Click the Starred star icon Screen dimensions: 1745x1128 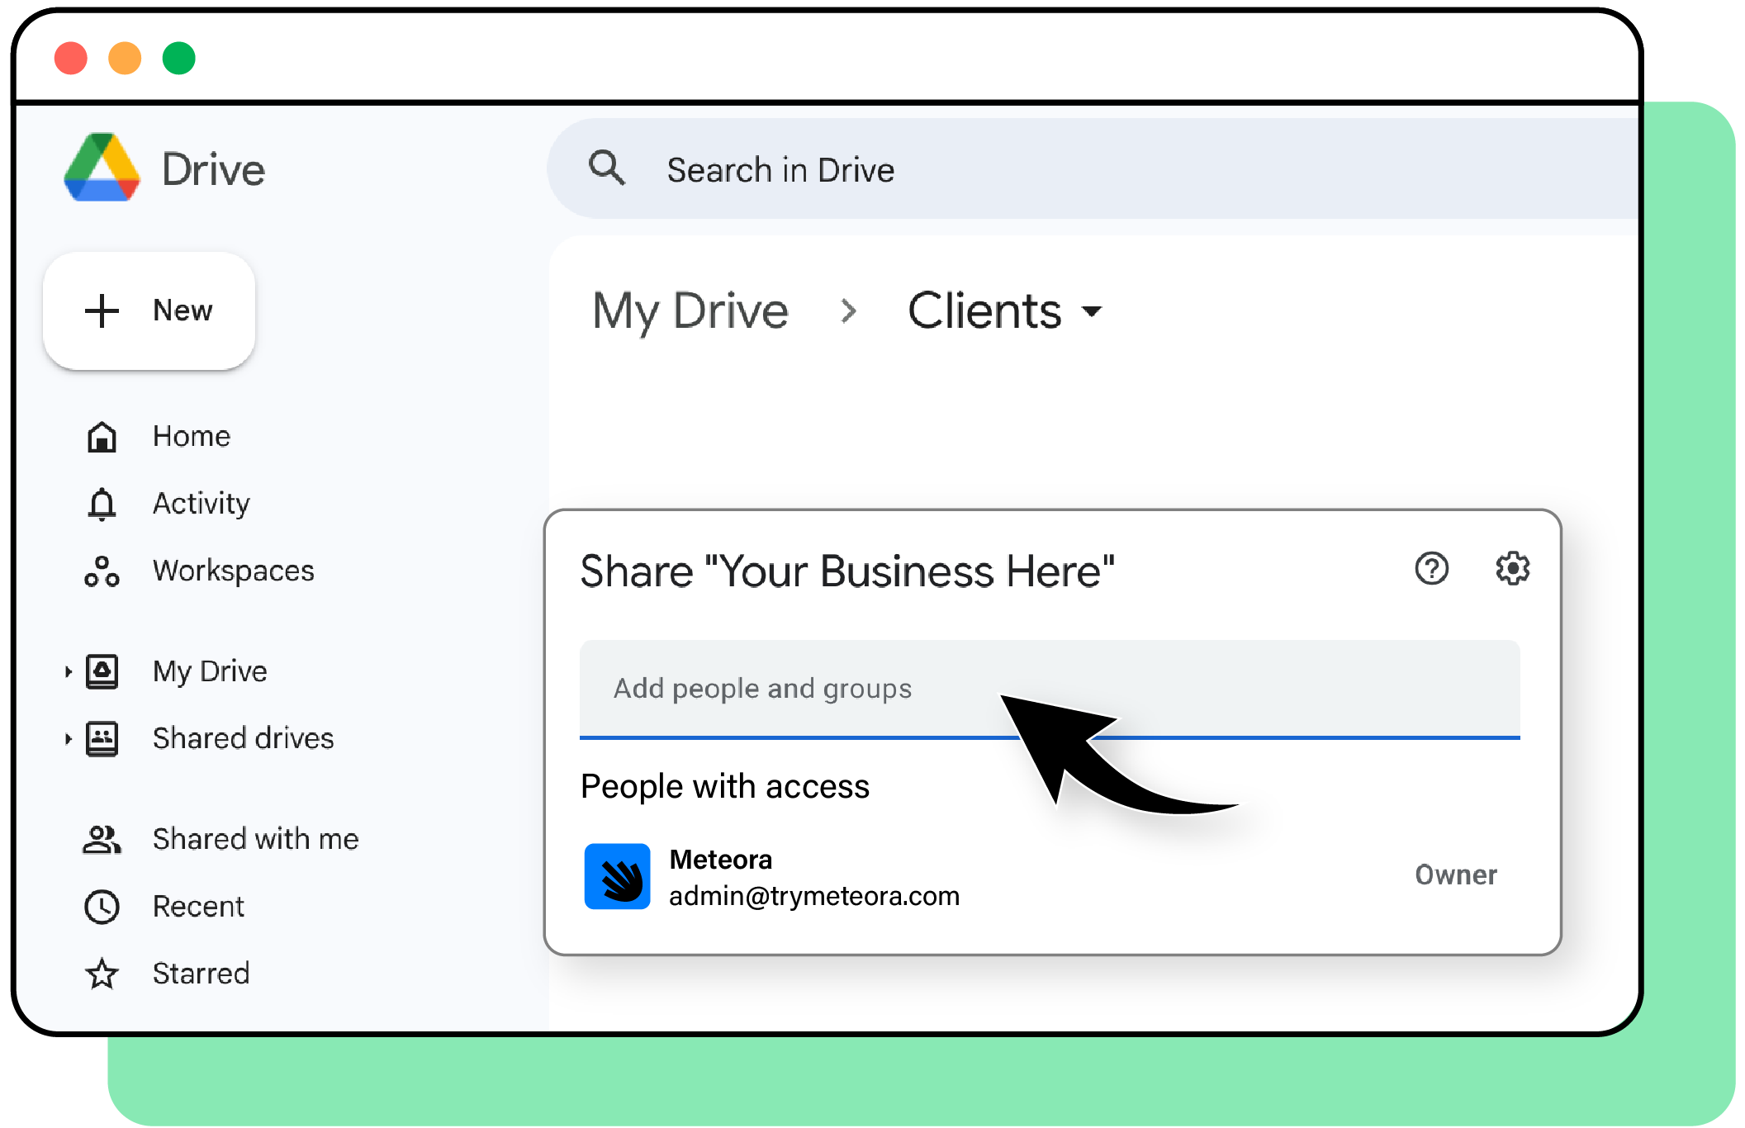tap(102, 974)
